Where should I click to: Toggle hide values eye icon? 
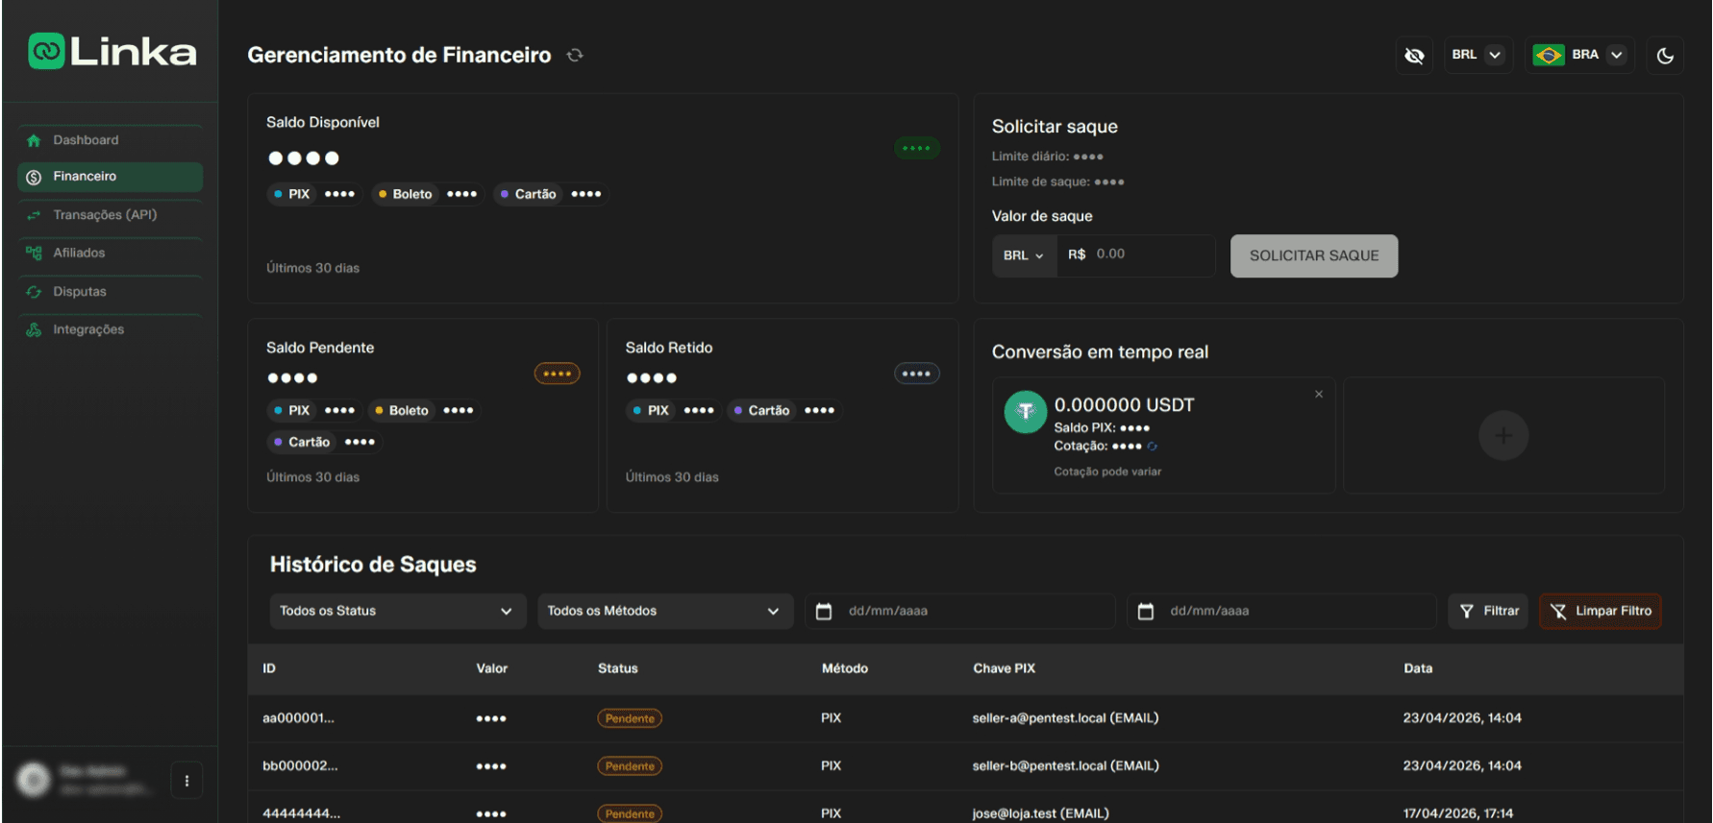(1414, 56)
